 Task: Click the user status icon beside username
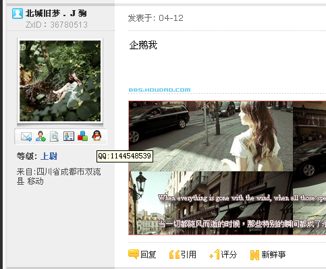click(18, 13)
